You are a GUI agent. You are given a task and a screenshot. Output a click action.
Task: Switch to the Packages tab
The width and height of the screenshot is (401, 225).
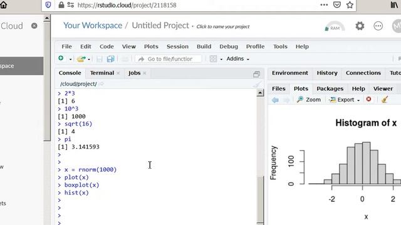pos(330,89)
